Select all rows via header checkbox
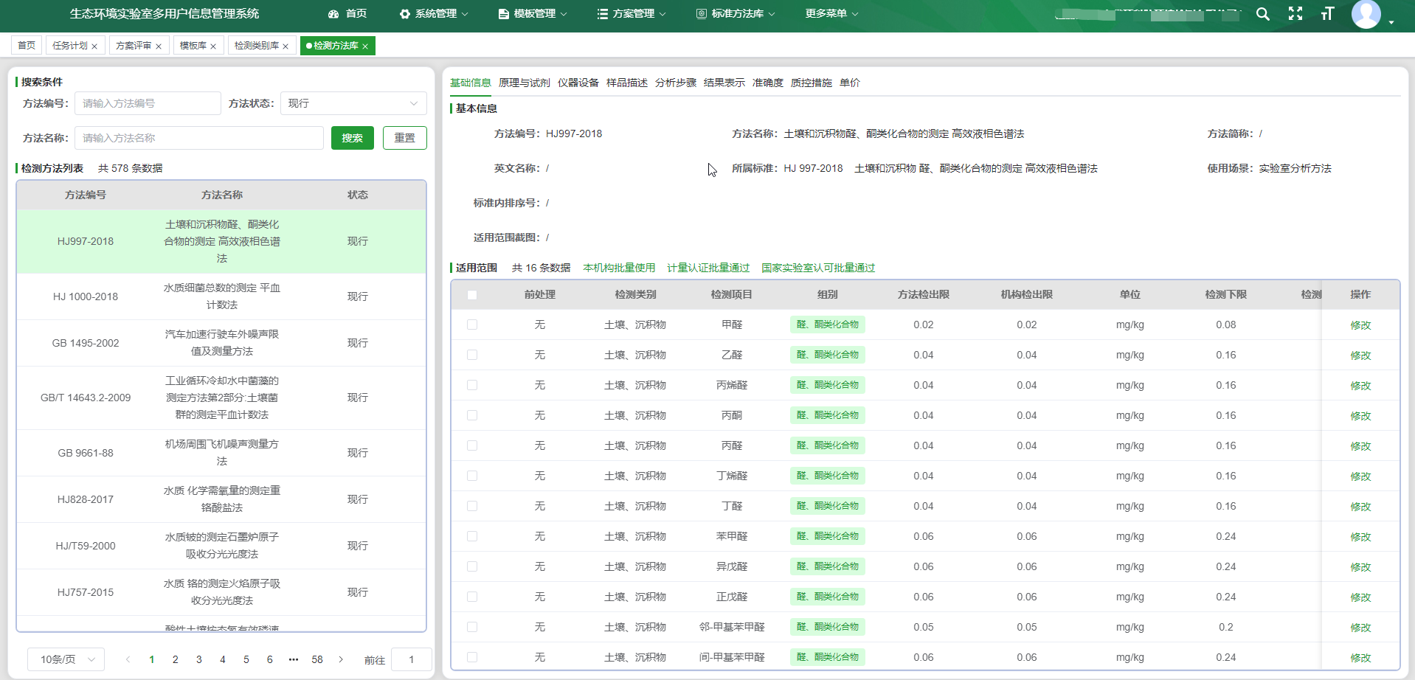 pyautogui.click(x=472, y=295)
